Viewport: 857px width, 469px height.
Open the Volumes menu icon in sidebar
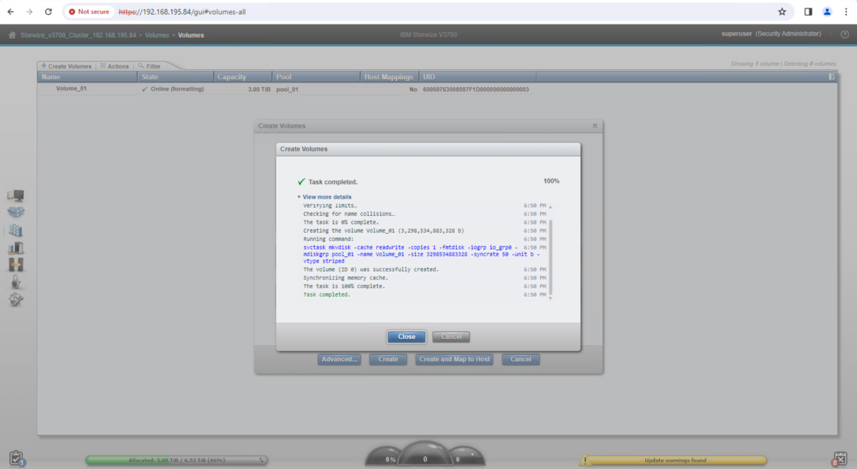(16, 230)
